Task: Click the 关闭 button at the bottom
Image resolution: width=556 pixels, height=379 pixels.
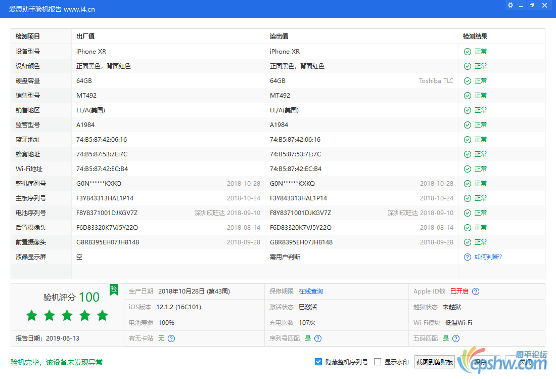Action: tap(526, 362)
